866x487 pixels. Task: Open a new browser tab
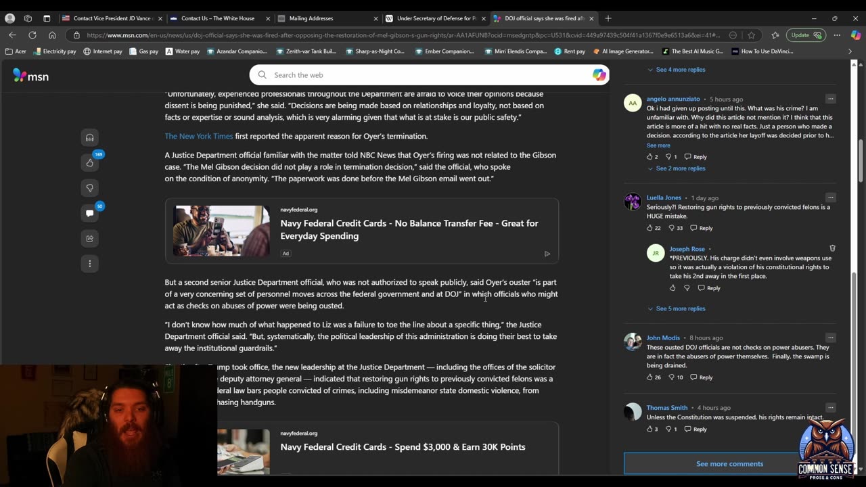[x=608, y=18]
